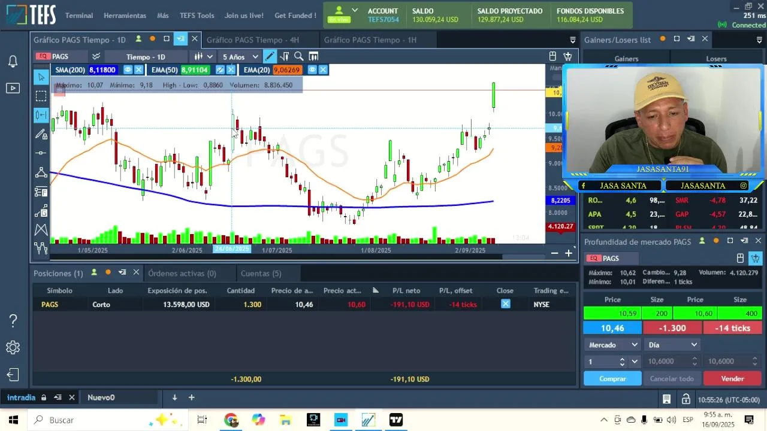Open the Mercado order type dropdown
This screenshot has height=431, width=767.
(x=611, y=345)
